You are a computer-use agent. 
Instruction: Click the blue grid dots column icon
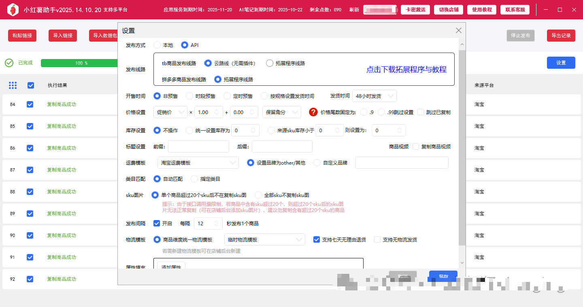(13, 85)
